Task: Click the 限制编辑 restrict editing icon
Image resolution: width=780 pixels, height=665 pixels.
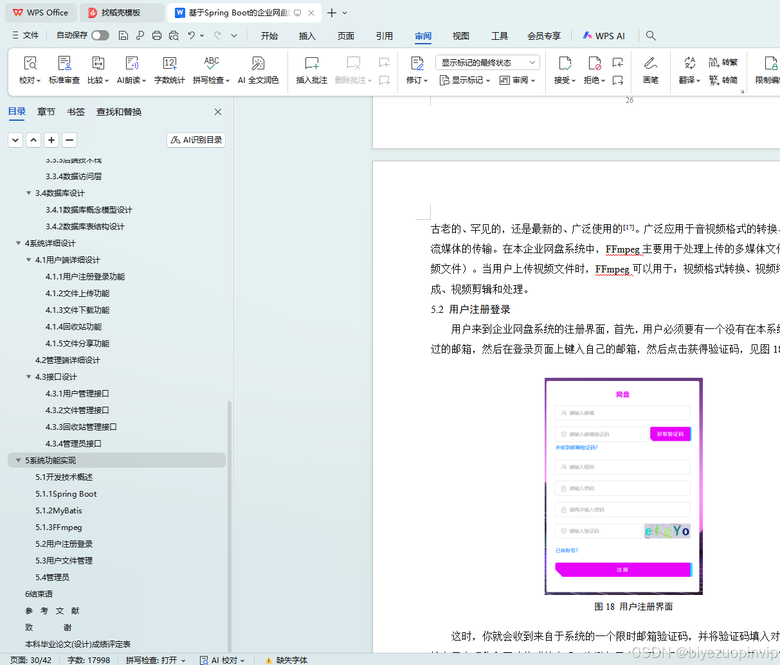Action: tap(770, 63)
